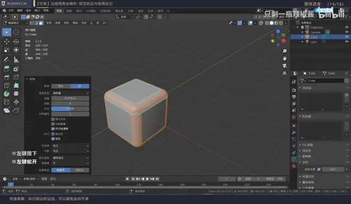
Task: Select the Custom profile type button
Action: pos(80,170)
